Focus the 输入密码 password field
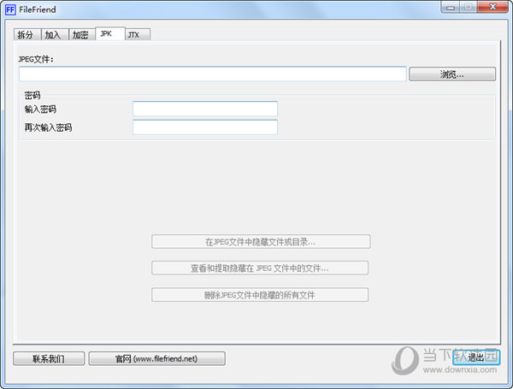This screenshot has width=513, height=389. tap(205, 109)
